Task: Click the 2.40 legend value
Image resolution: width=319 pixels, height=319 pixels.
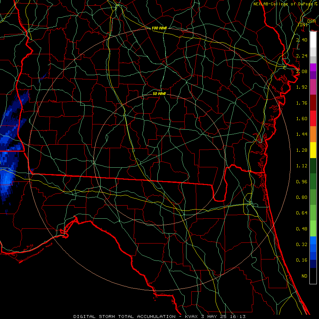Action: [x=302, y=40]
